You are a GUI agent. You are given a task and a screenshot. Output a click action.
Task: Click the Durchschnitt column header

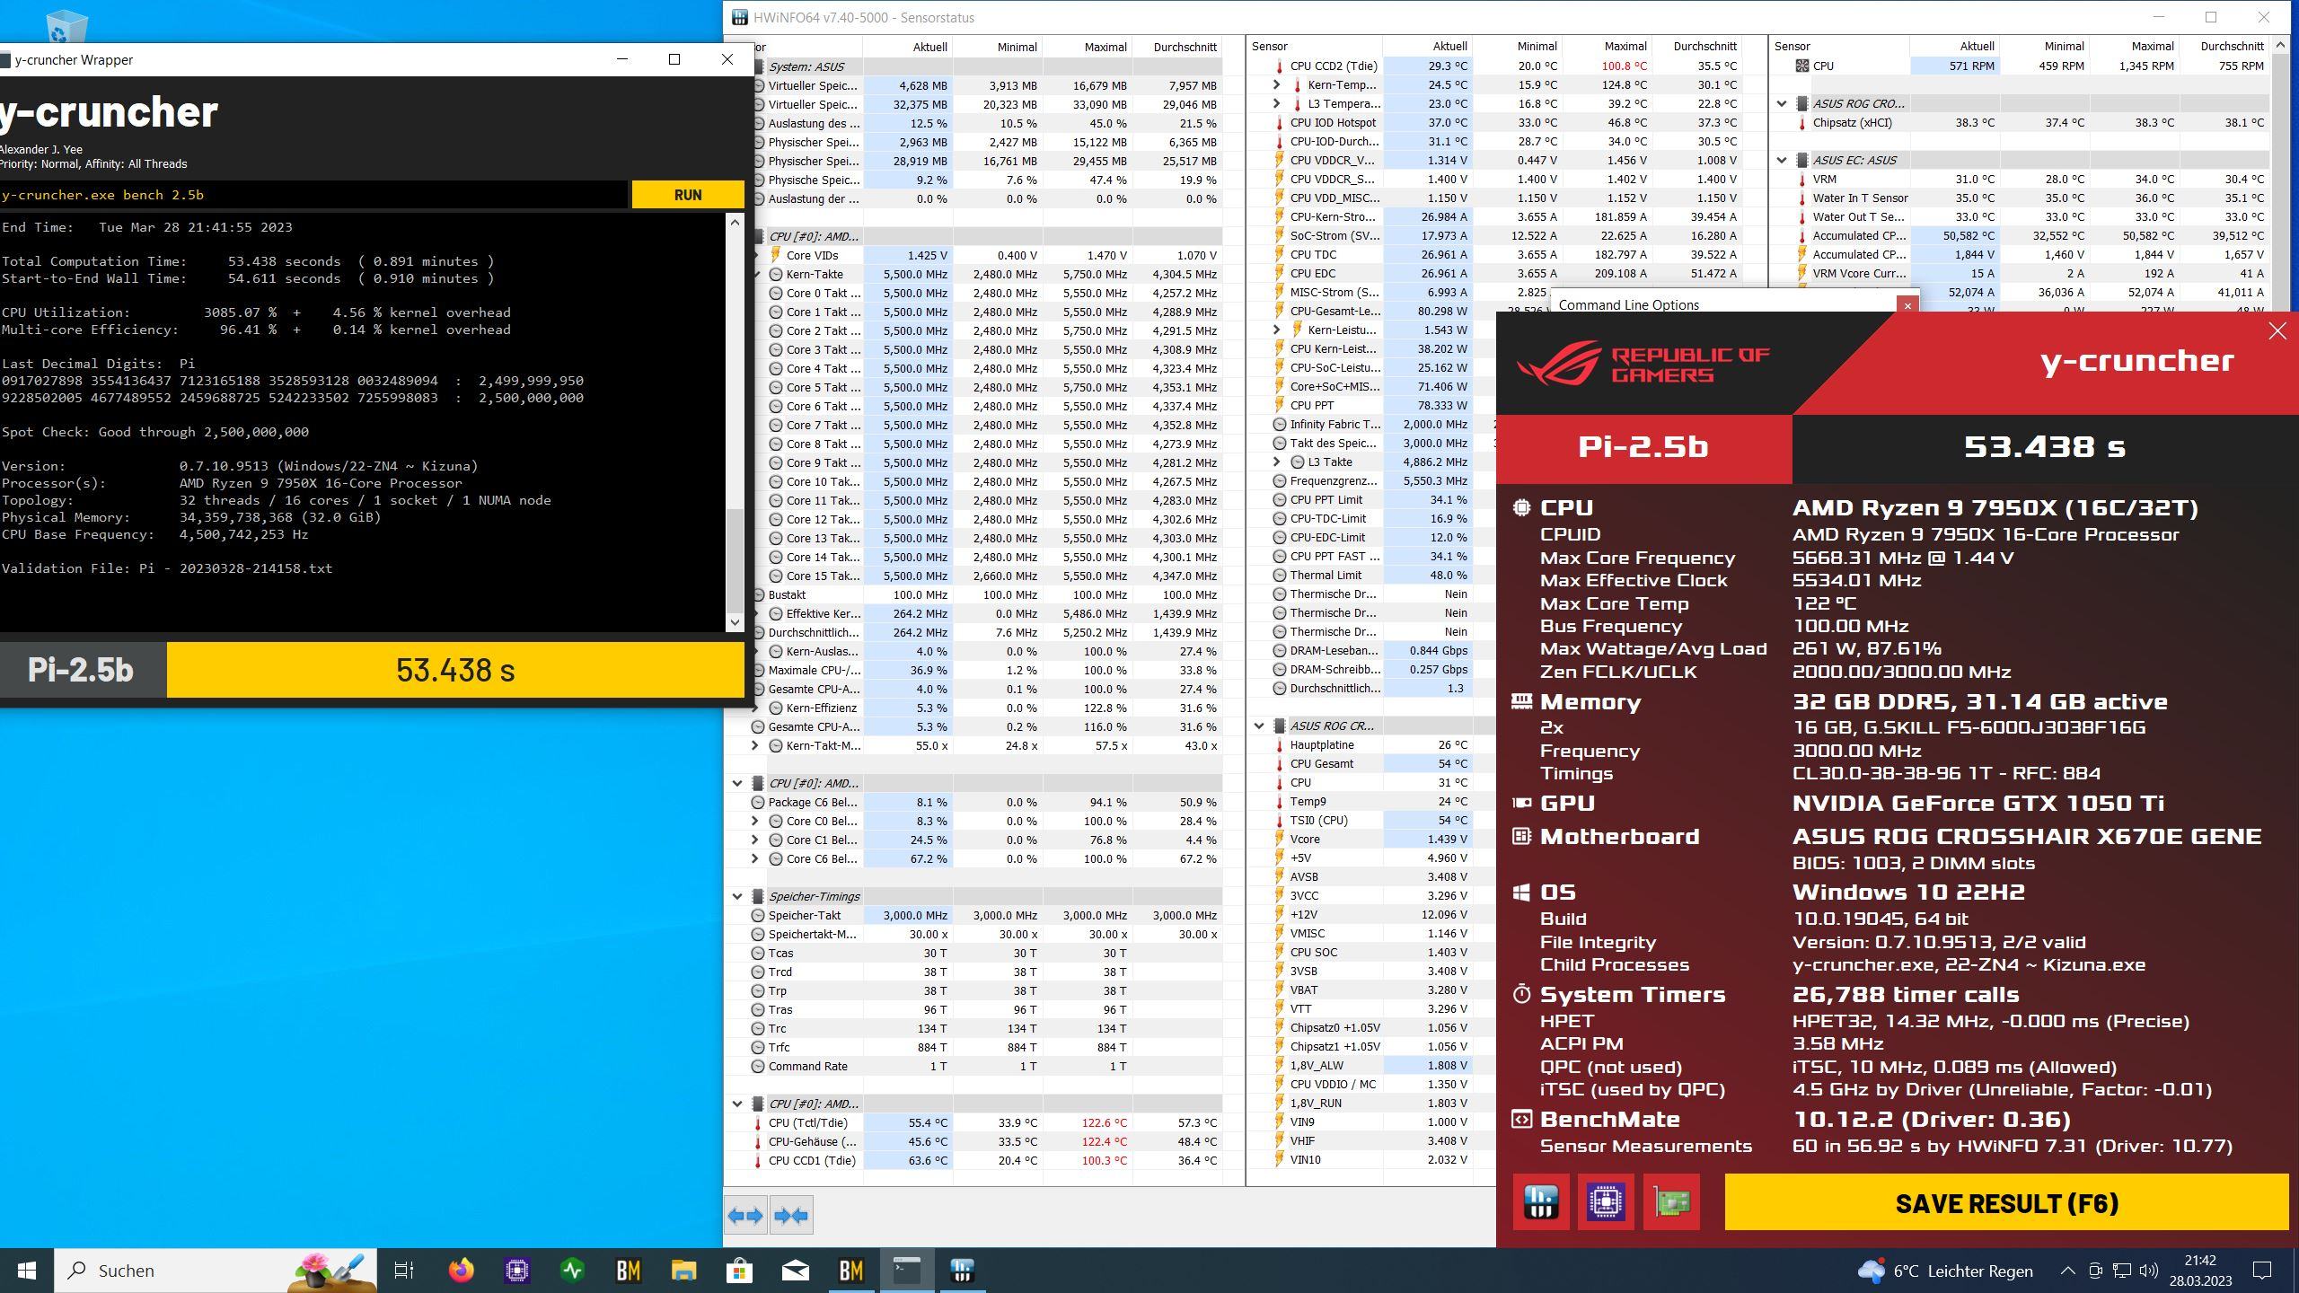click(1185, 47)
